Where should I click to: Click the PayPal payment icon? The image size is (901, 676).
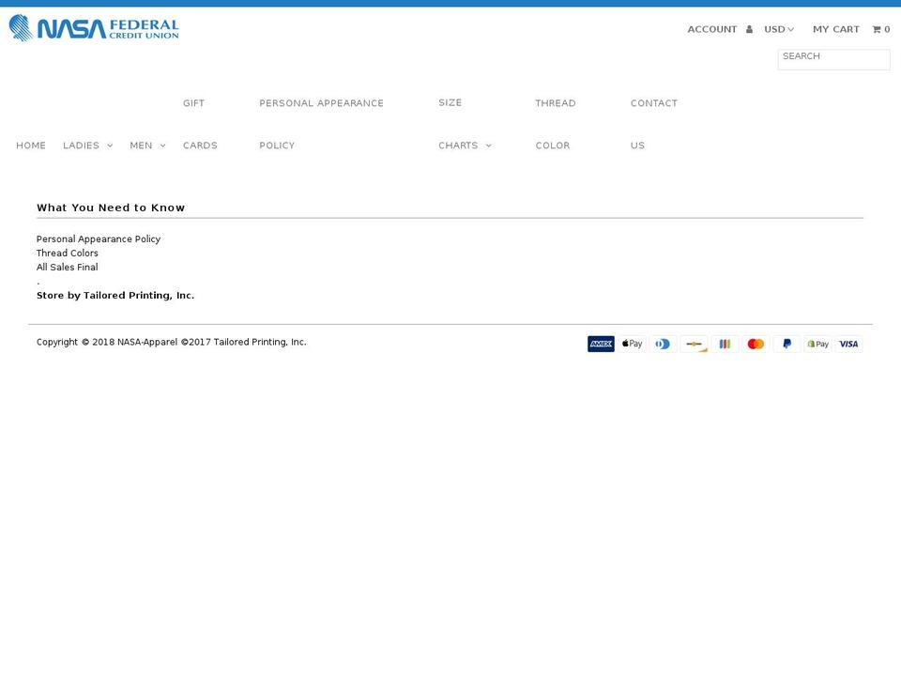[787, 344]
